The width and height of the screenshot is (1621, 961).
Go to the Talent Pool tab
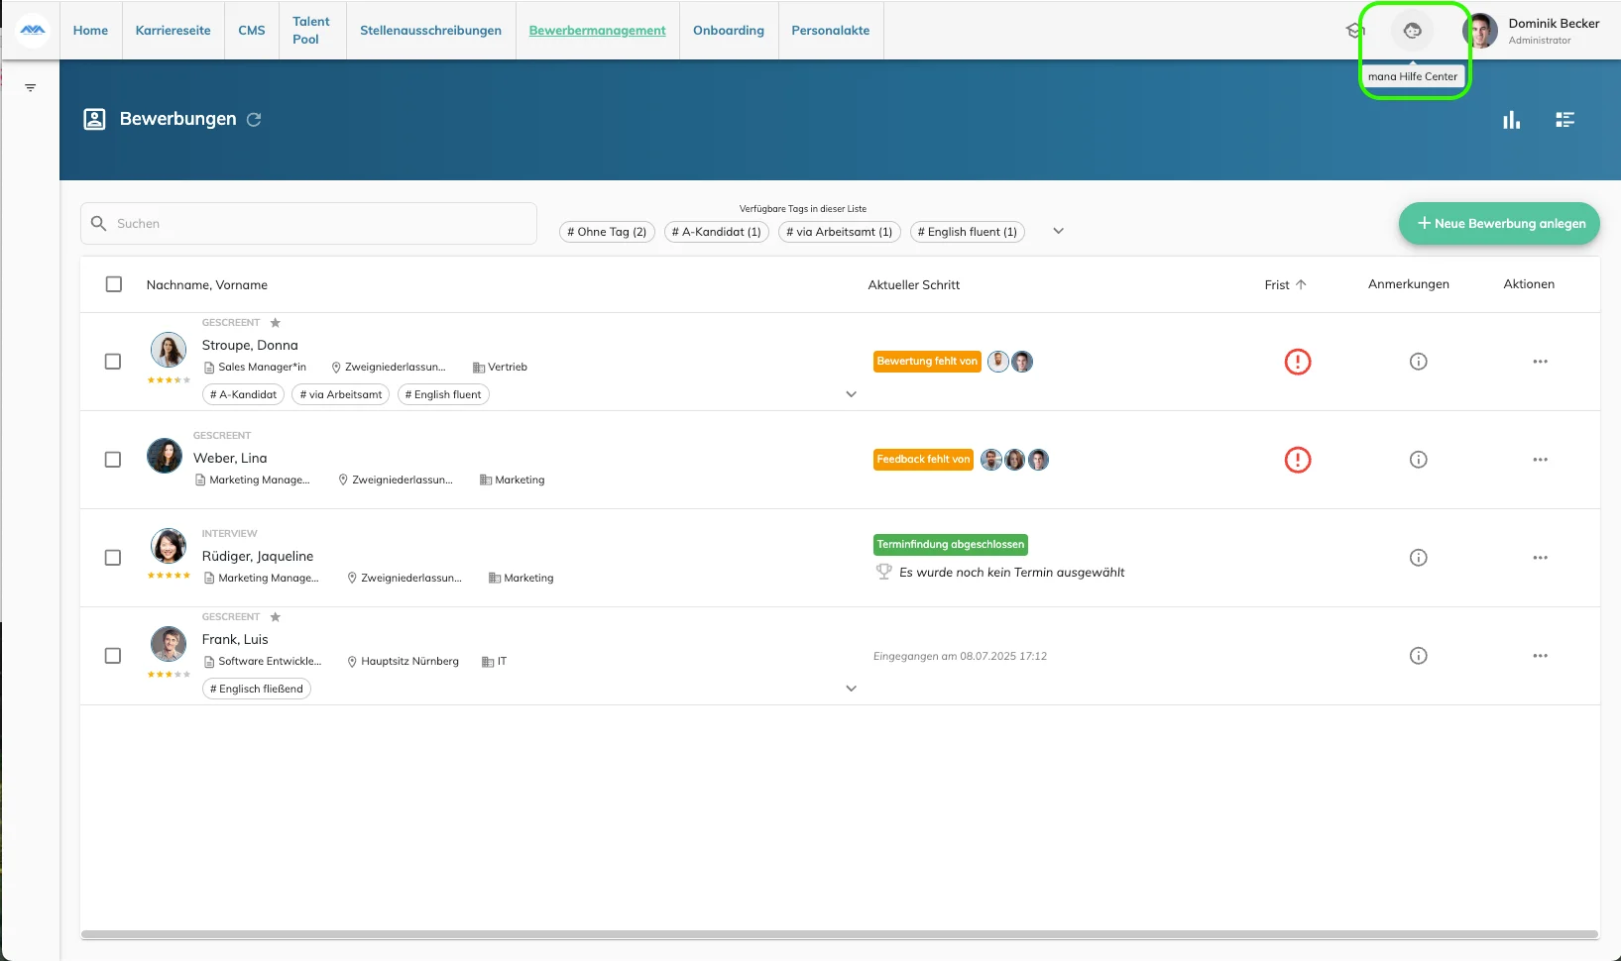pos(311,31)
